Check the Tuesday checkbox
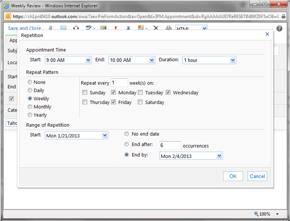 point(141,92)
